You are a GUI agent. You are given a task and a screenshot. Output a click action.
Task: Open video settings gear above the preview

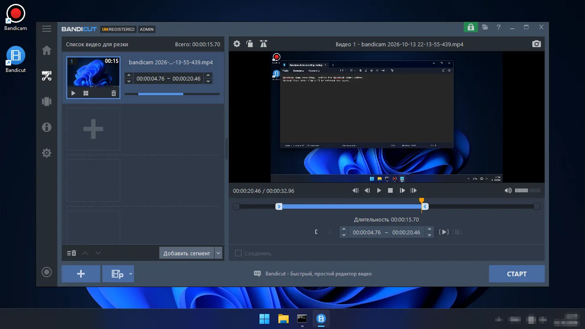(237, 44)
